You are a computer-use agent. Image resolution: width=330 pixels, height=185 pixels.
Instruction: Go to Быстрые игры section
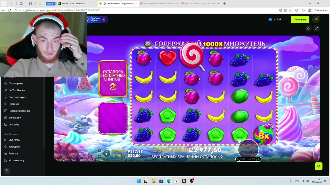coord(17,97)
